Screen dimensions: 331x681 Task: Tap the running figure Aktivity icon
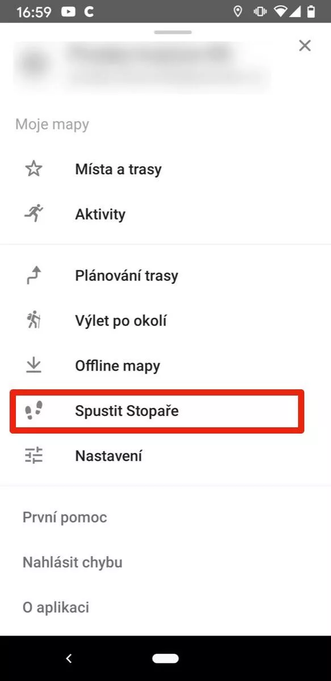point(34,214)
